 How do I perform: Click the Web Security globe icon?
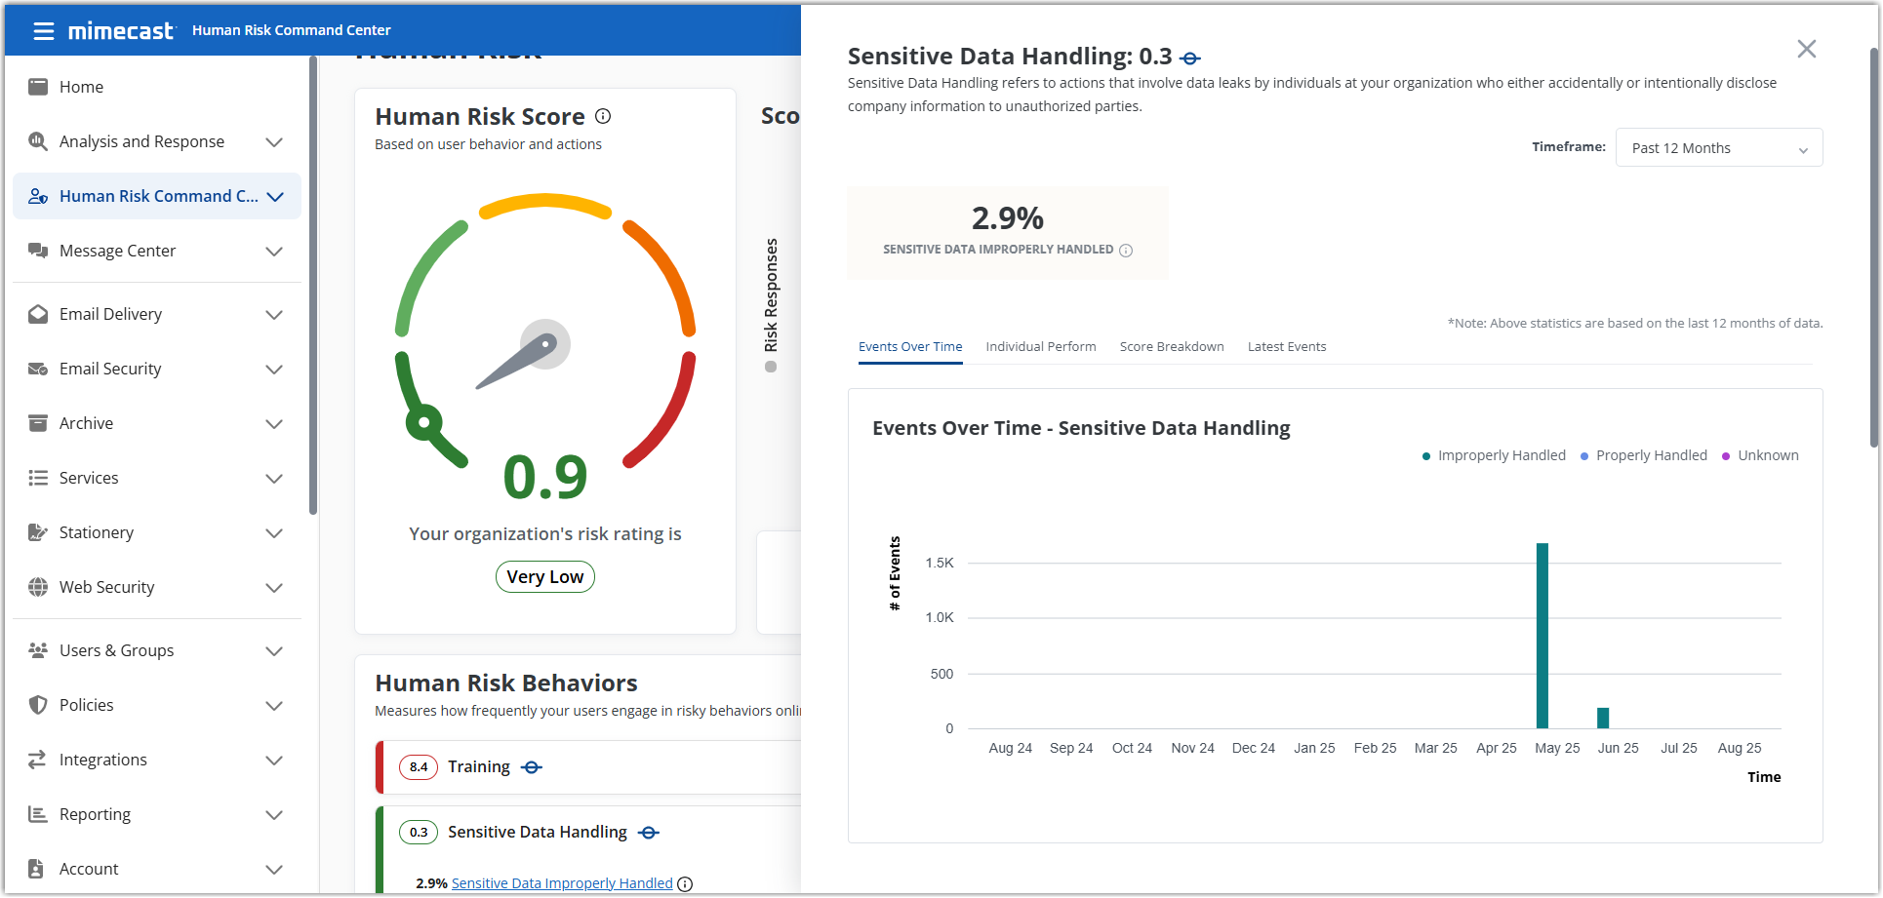pos(38,587)
